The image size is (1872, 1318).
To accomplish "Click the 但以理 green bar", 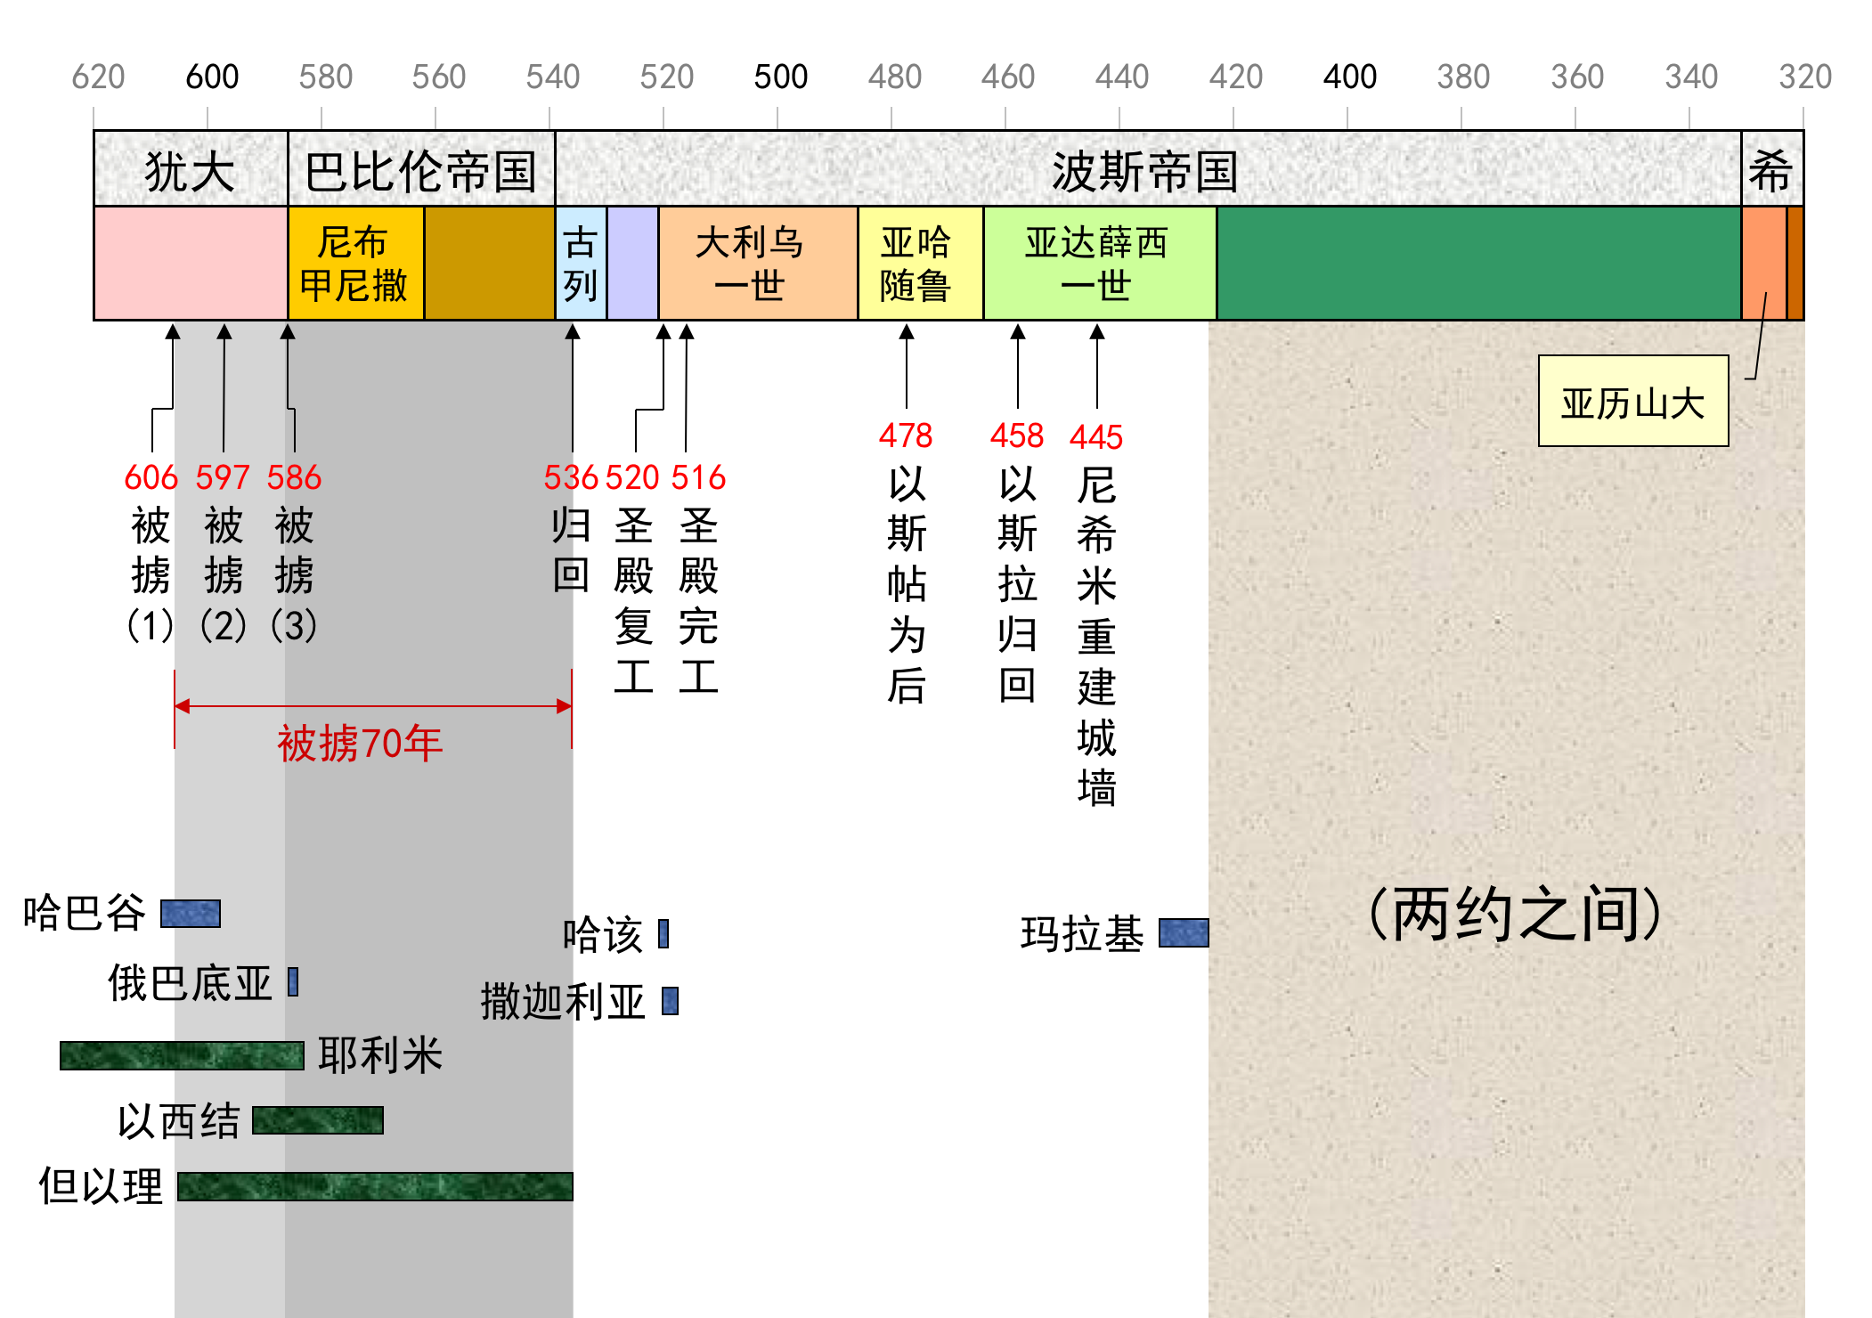I will [374, 1186].
